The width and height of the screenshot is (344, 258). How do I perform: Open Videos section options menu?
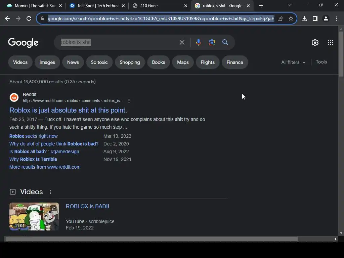50,192
